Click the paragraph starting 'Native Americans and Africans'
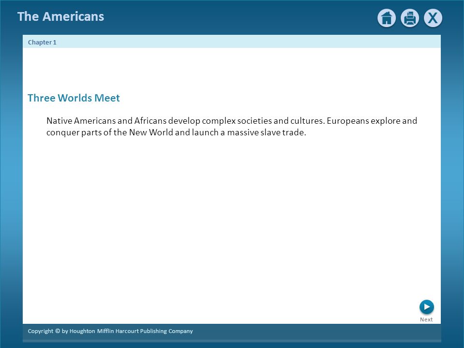Screen dimensions: 464x348 (x=232, y=126)
